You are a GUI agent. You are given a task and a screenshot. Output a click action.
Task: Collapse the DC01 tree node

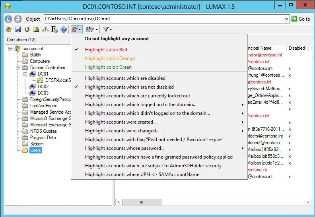(x=25, y=74)
